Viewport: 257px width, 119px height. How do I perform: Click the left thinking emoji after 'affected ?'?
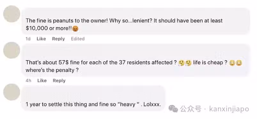182,63
